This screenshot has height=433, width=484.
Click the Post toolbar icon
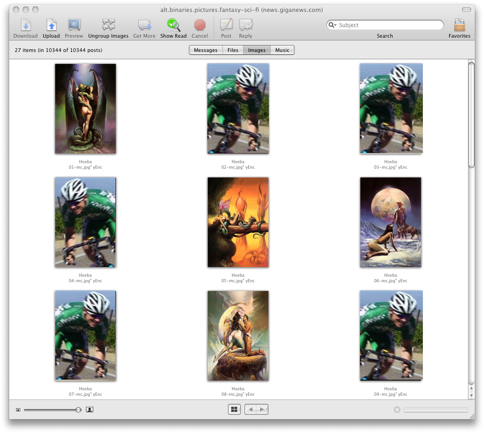(226, 25)
